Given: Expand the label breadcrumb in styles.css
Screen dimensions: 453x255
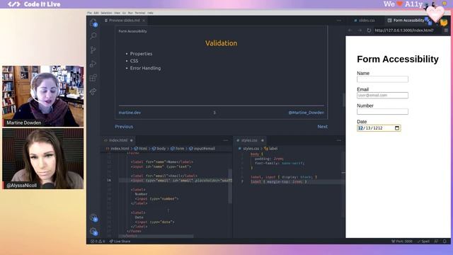Looking at the screenshot, I should click(x=270, y=149).
